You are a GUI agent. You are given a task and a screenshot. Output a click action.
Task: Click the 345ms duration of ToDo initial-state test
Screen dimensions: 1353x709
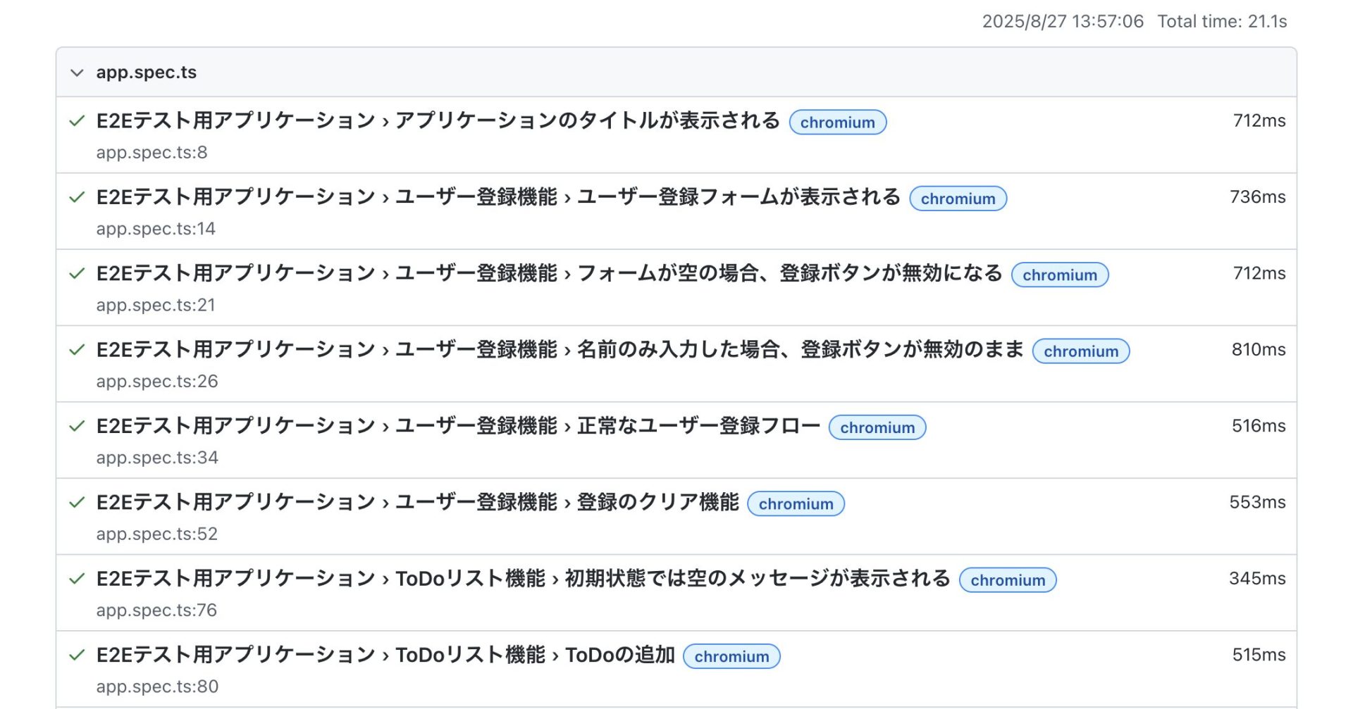[x=1256, y=579]
